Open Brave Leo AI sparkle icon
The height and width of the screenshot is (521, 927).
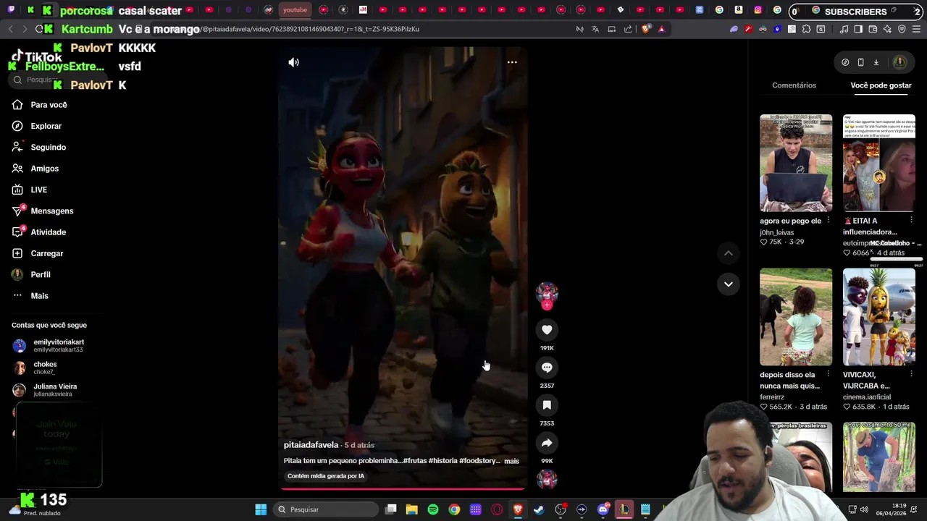click(x=887, y=29)
